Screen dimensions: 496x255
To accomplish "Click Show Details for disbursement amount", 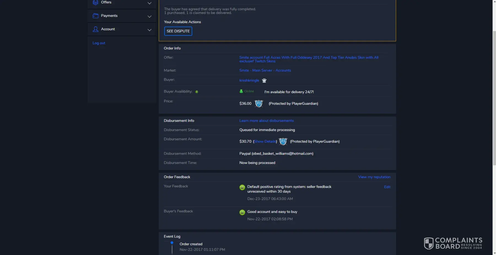I will coord(265,141).
